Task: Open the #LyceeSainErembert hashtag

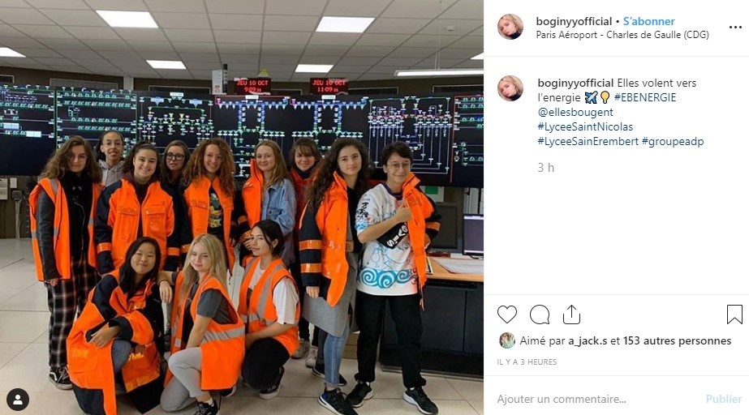Action: coord(588,141)
